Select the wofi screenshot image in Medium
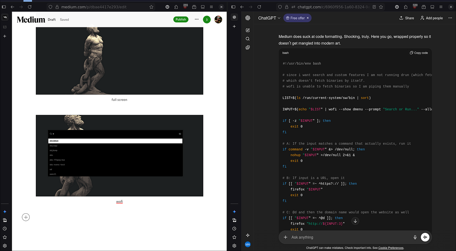The width and height of the screenshot is (456, 251). point(120,156)
